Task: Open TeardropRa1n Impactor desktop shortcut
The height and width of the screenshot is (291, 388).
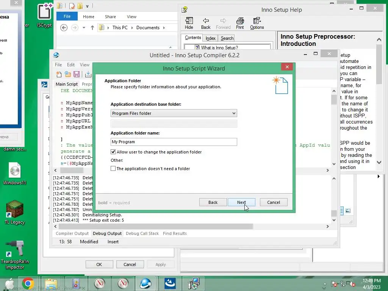Action: point(15,255)
